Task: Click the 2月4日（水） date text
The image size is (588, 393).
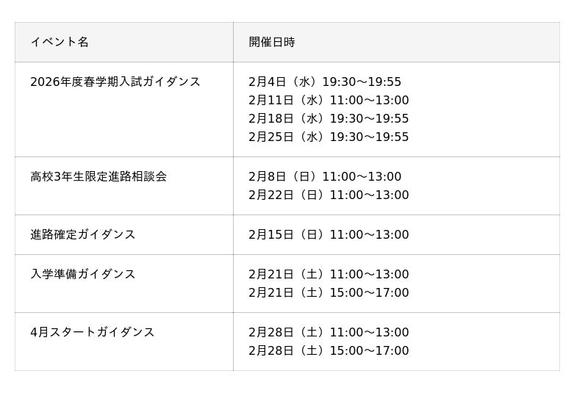Action: (284, 82)
